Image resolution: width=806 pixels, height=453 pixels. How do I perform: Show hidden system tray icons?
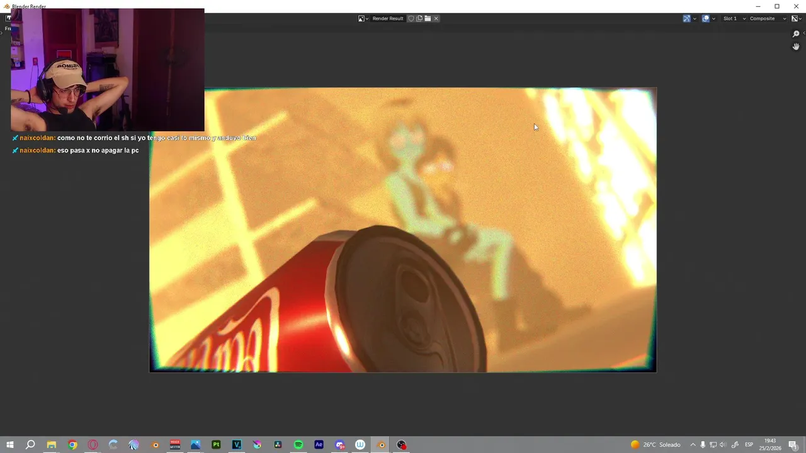click(693, 445)
